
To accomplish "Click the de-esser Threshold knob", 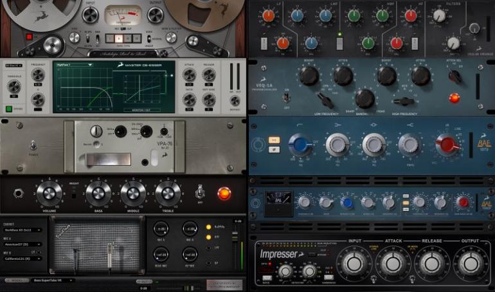I will (14, 86).
